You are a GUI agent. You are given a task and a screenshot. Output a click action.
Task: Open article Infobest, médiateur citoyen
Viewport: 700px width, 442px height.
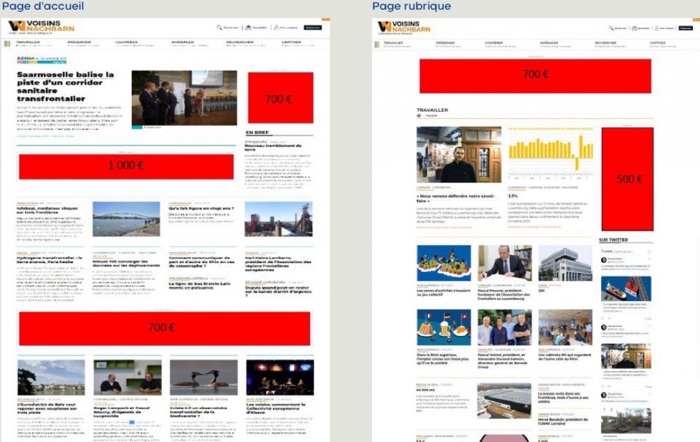point(47,210)
